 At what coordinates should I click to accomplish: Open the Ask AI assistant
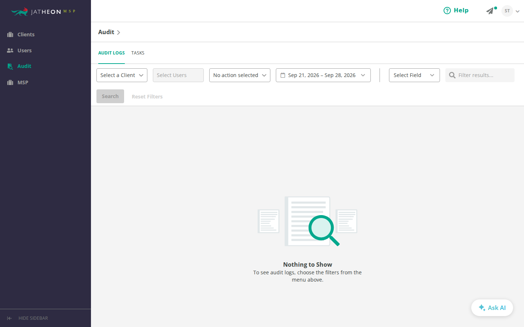coord(492,308)
